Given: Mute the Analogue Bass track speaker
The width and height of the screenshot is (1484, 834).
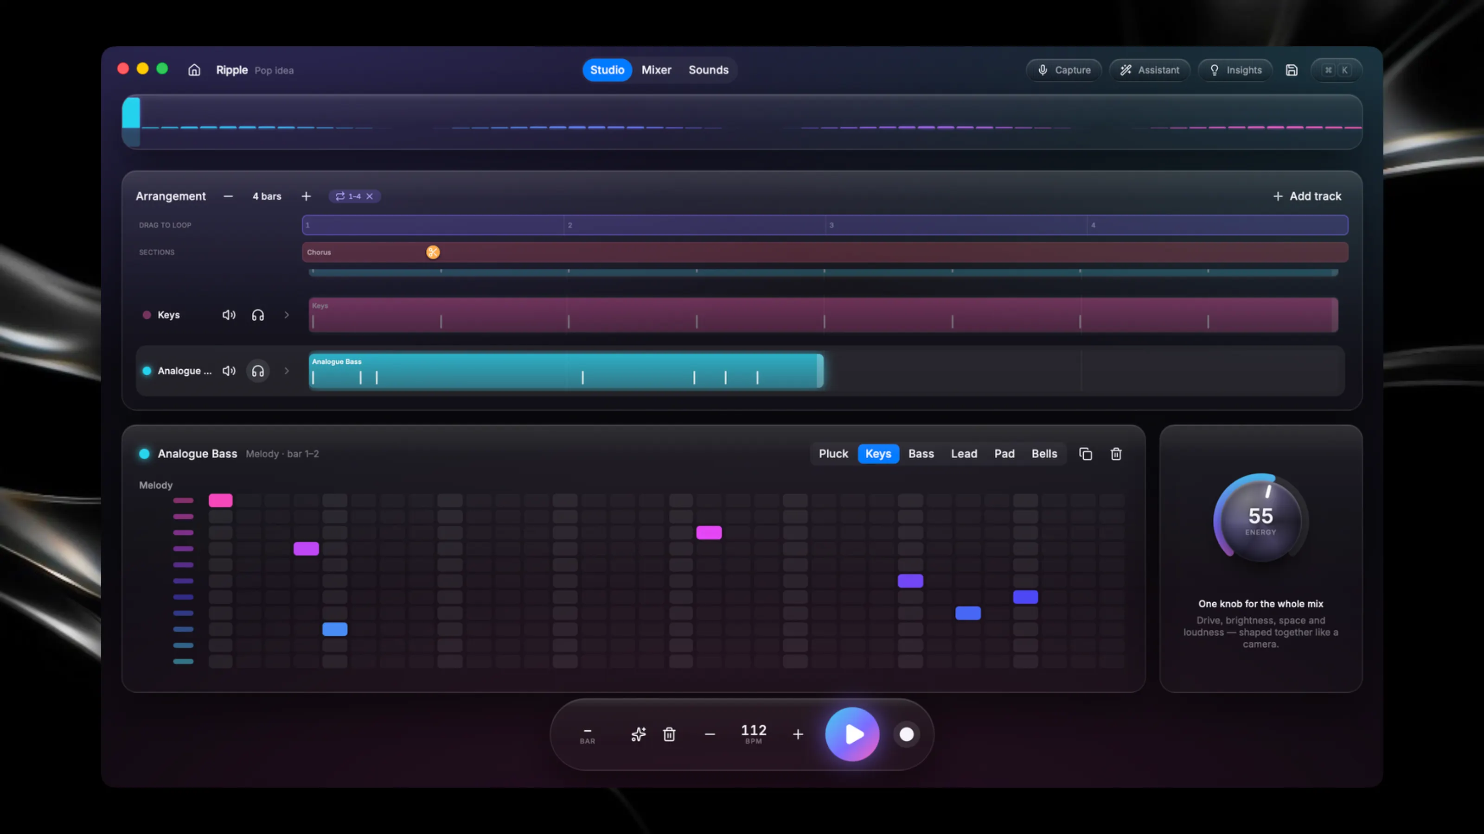Looking at the screenshot, I should 229,371.
